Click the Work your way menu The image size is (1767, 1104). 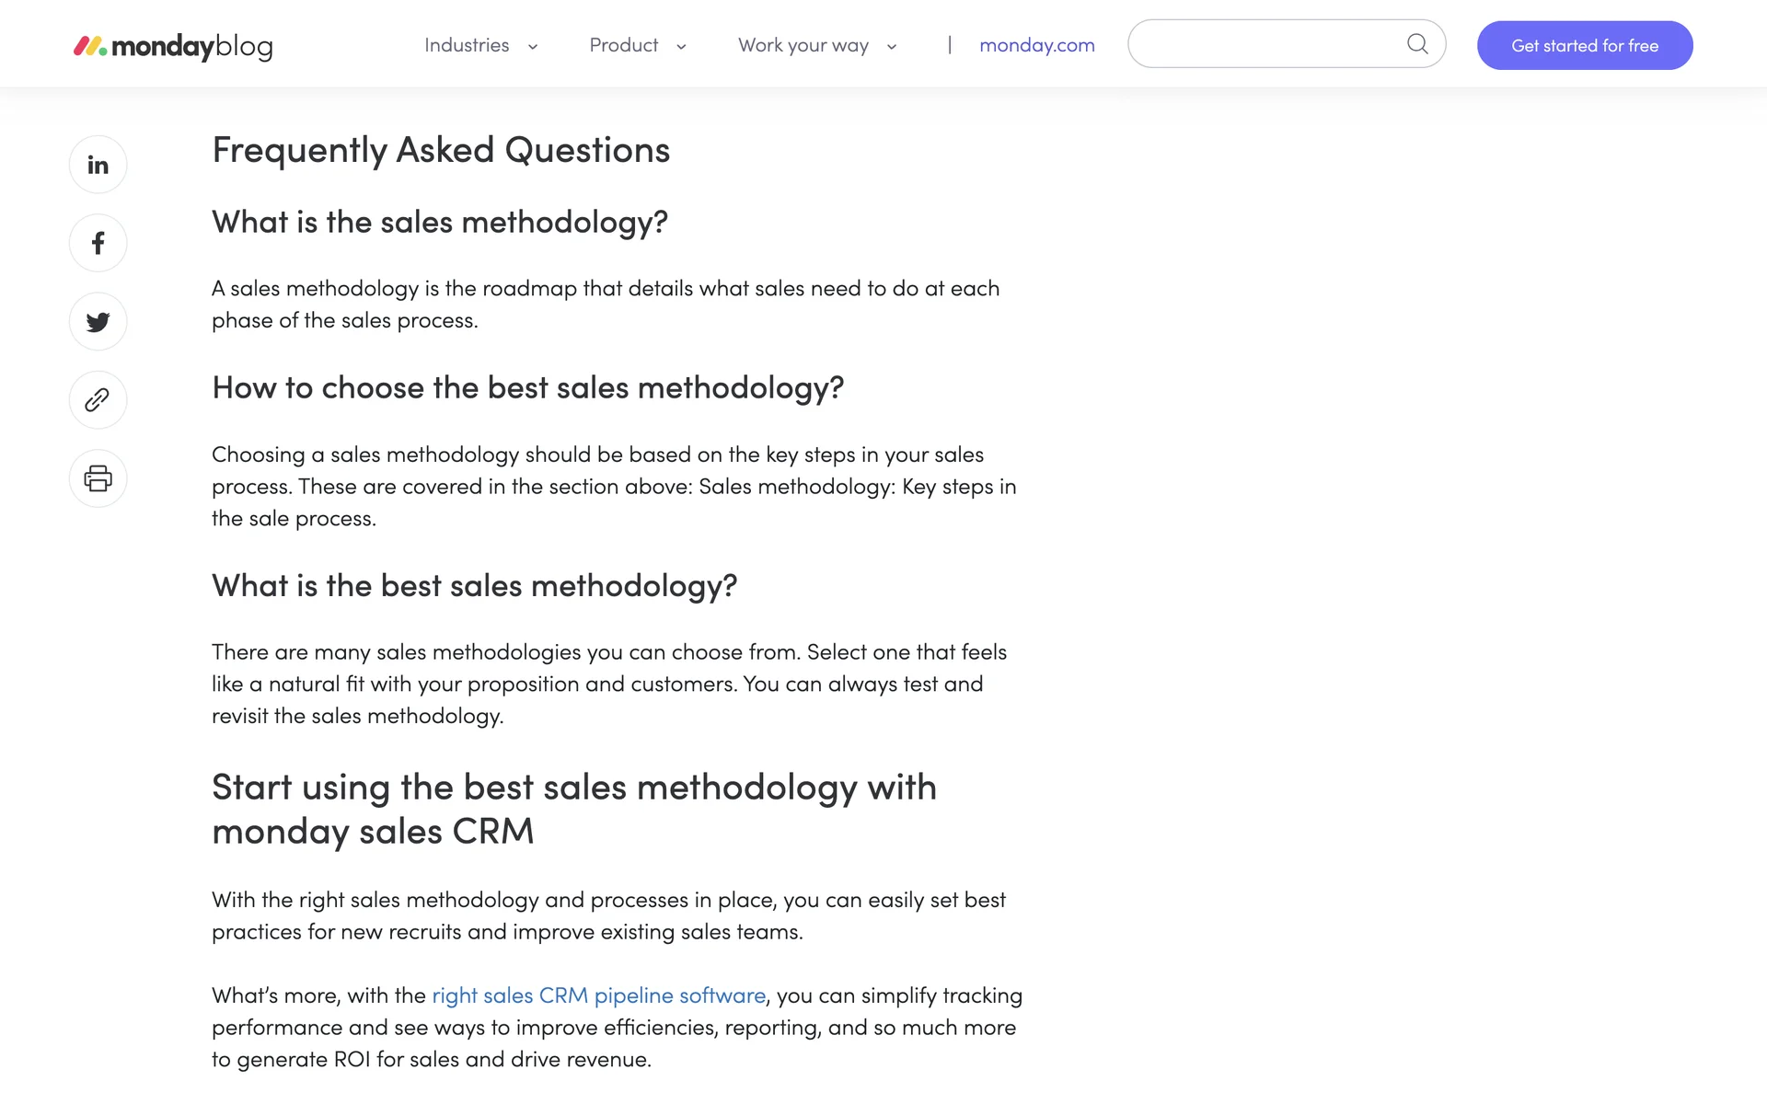[x=803, y=45]
